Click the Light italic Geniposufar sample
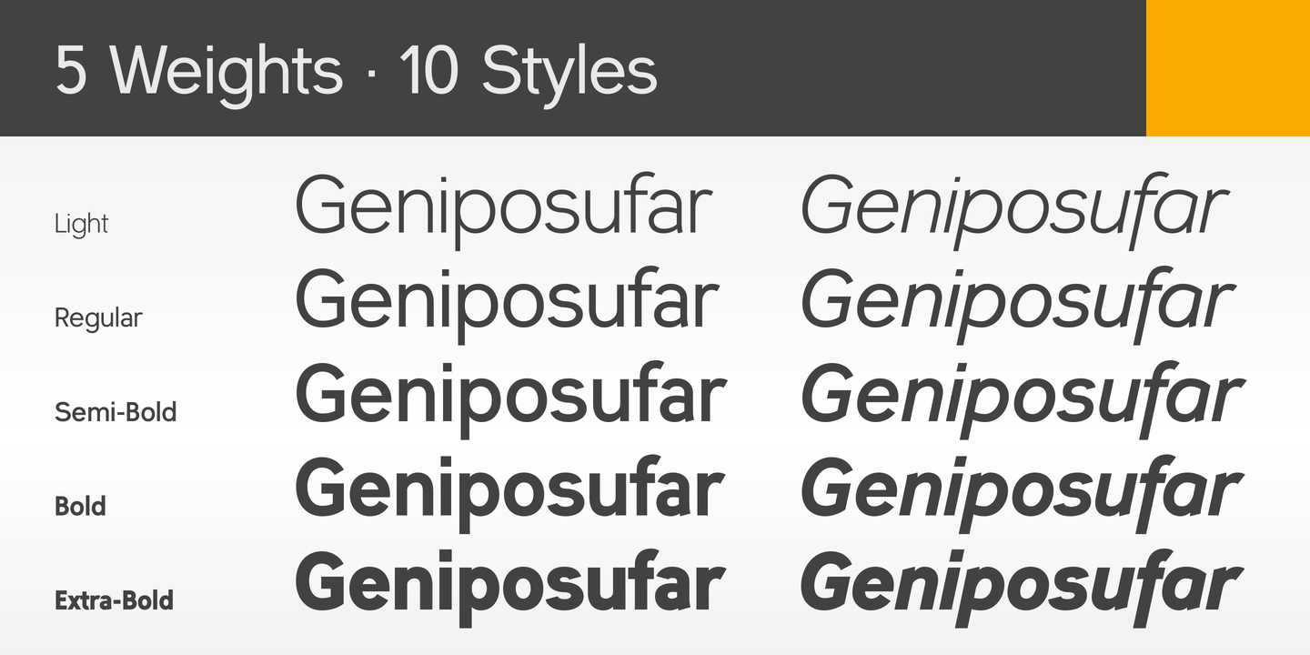The image size is (1310, 655). (1014, 209)
